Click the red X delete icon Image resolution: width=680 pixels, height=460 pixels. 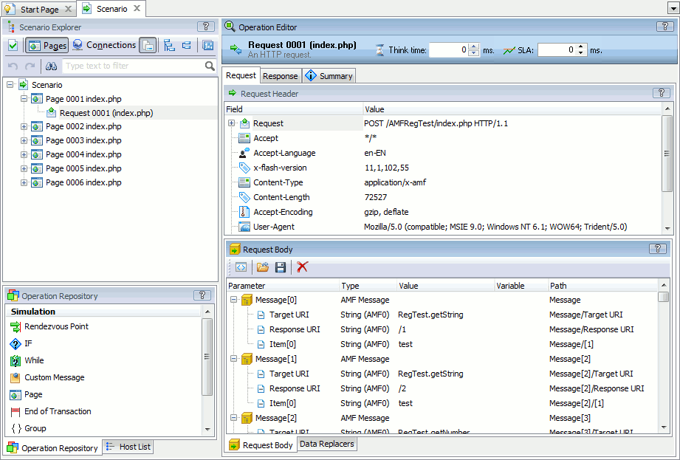click(302, 267)
